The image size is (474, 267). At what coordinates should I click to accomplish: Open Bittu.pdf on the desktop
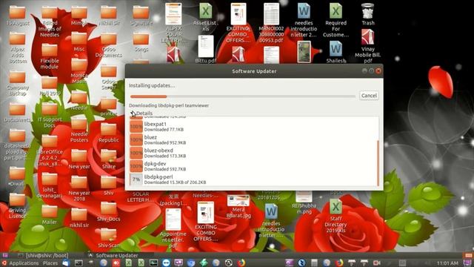point(206,49)
